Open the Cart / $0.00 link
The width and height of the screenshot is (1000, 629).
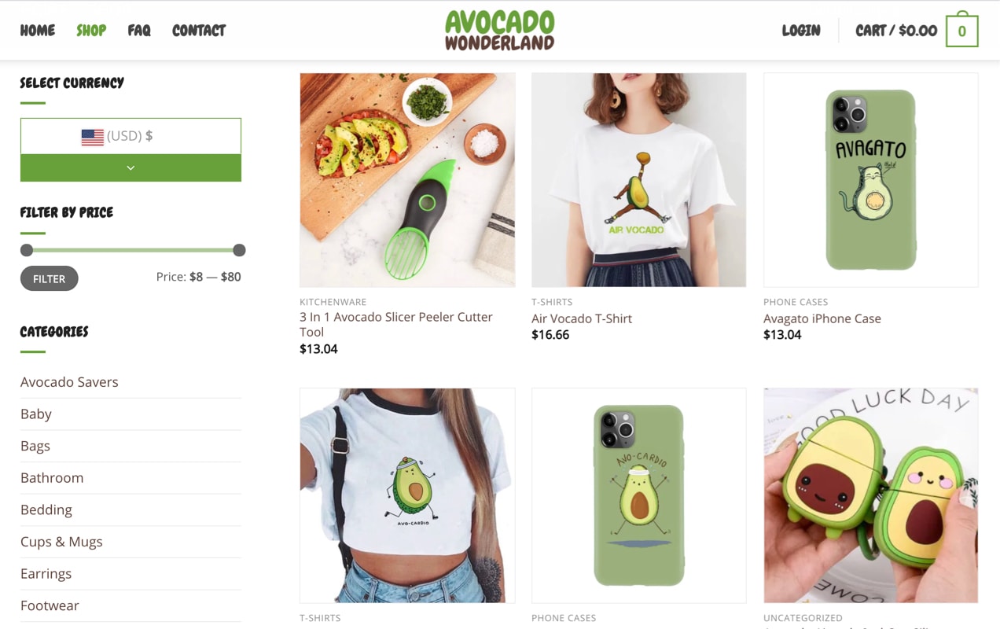click(x=896, y=31)
